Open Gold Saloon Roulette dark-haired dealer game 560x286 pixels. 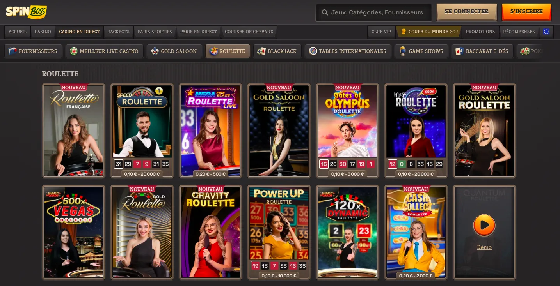click(x=279, y=131)
